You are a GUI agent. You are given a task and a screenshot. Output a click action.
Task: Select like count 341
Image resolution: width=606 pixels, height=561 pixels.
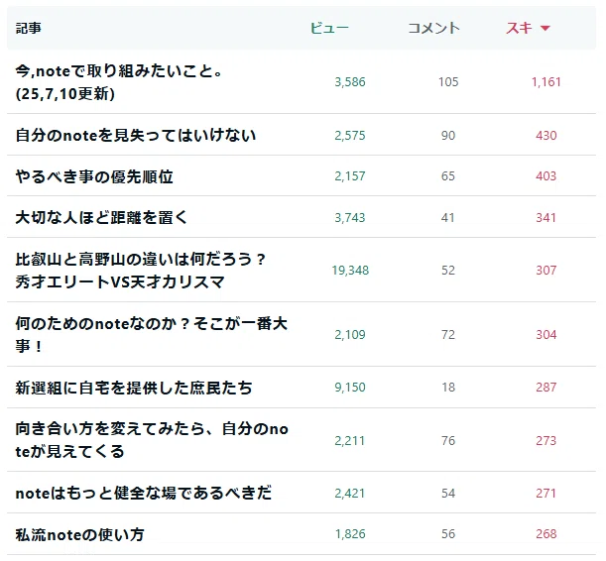click(x=545, y=218)
